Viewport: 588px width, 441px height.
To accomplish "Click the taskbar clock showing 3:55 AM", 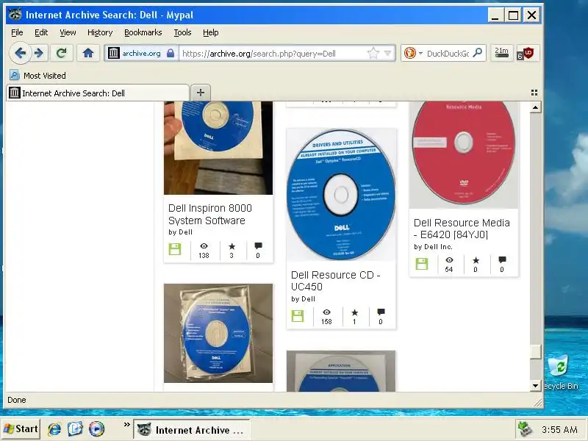I will [559, 430].
